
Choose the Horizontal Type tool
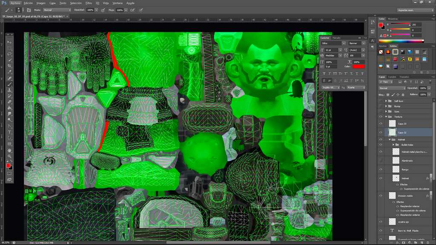[x=9, y=132]
